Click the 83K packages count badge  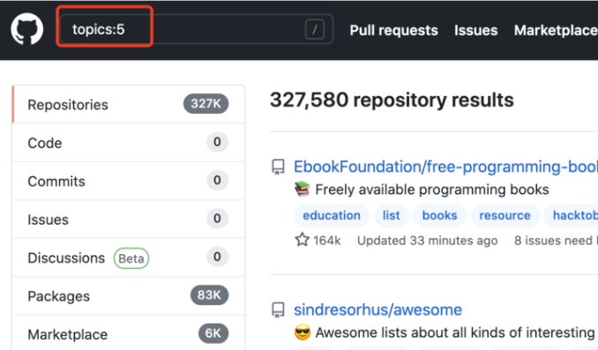click(x=209, y=294)
